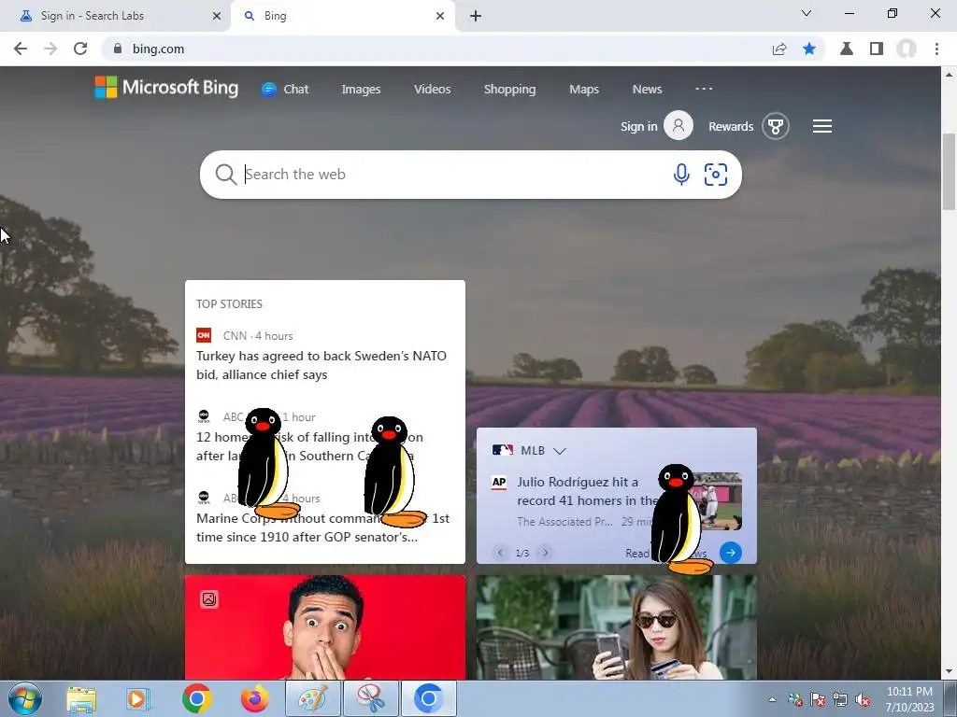Image resolution: width=957 pixels, height=717 pixels.
Task: Expand the MLB dropdown chevron
Action: coord(560,451)
